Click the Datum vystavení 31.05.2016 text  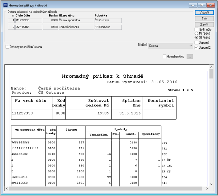[142, 82]
